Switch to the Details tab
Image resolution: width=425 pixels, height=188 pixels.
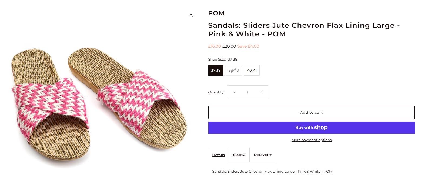[x=218, y=155]
